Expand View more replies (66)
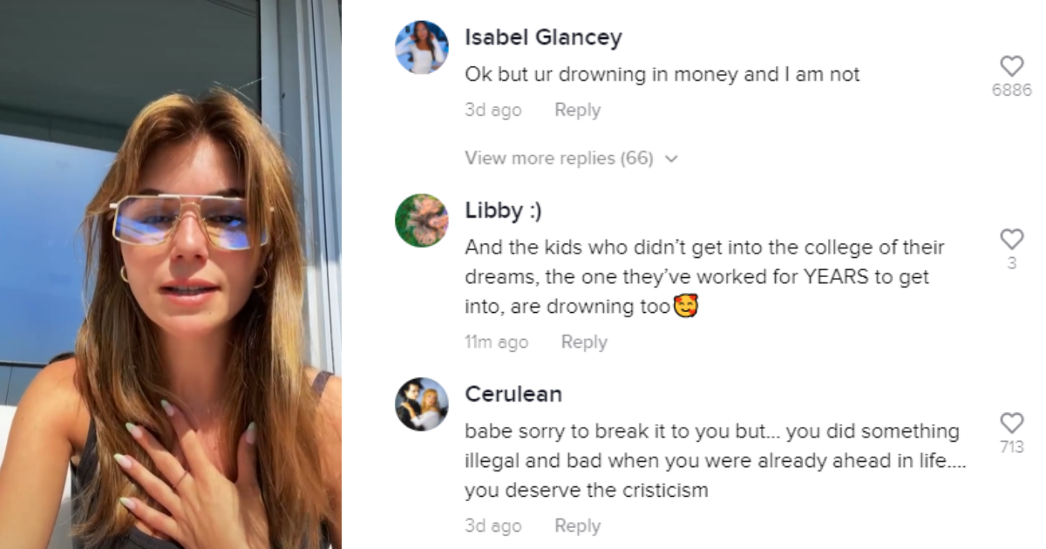This screenshot has width=1046, height=549. click(558, 159)
